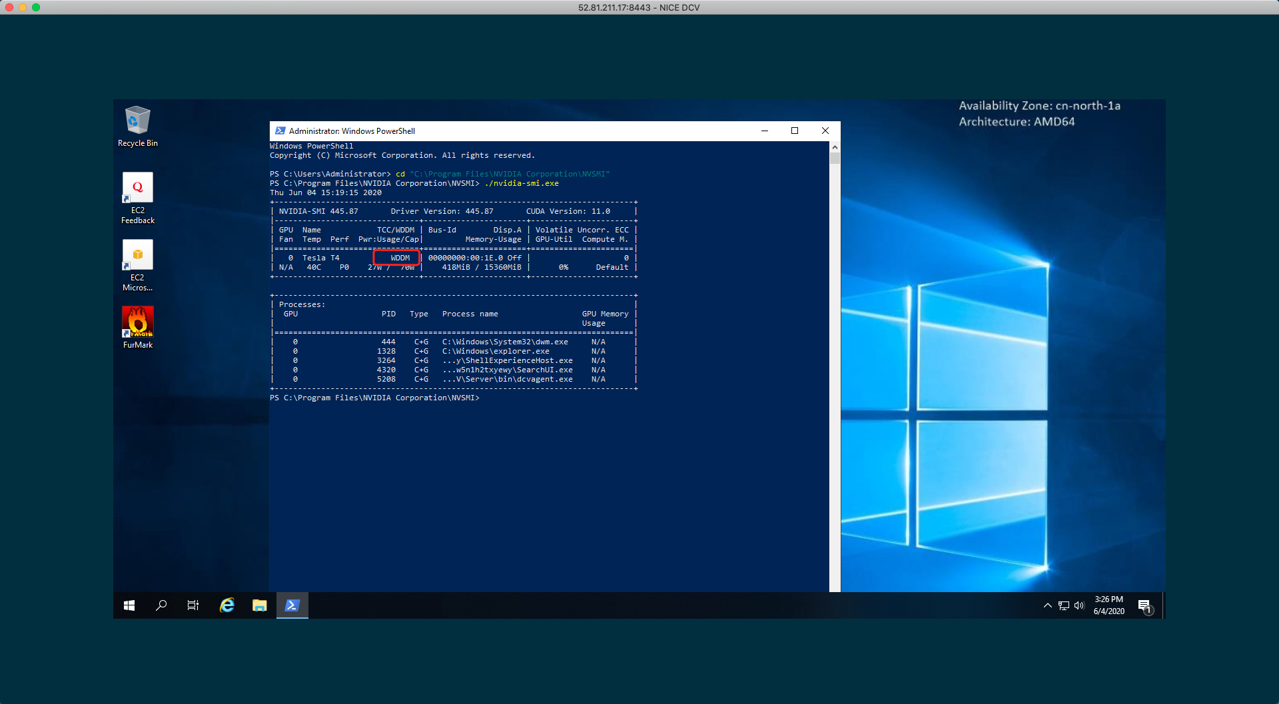Open the volume speaker tray icon
1279x704 pixels.
(x=1079, y=605)
